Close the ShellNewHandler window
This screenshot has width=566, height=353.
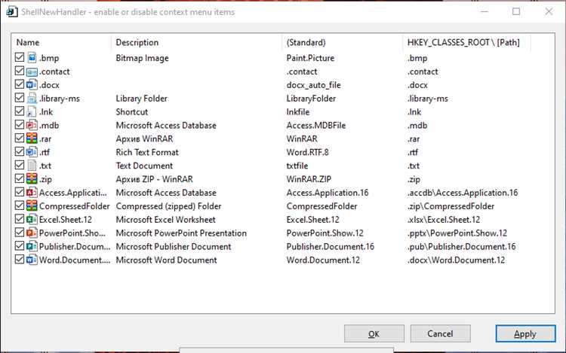point(549,11)
